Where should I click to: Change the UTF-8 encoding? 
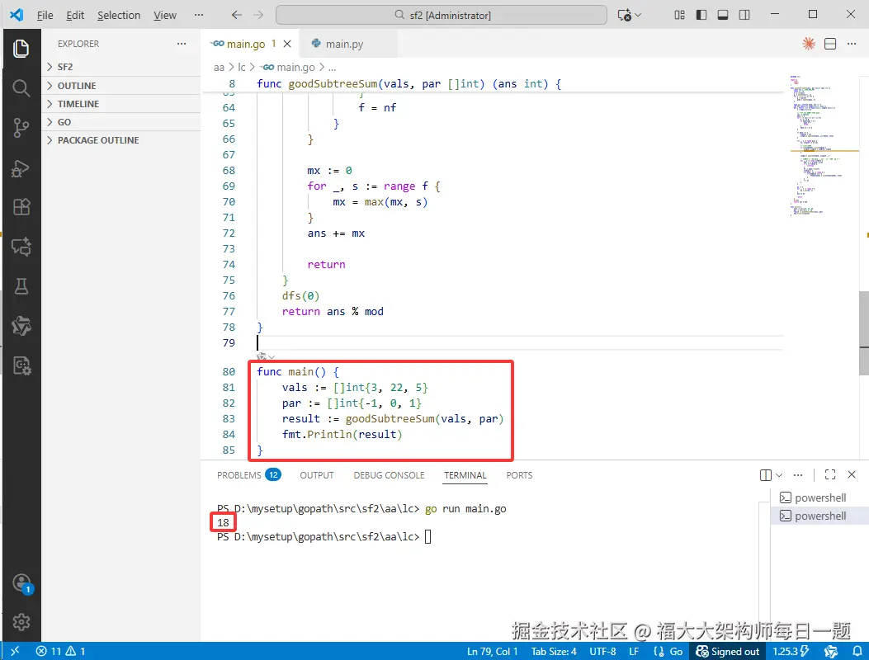[x=602, y=651]
